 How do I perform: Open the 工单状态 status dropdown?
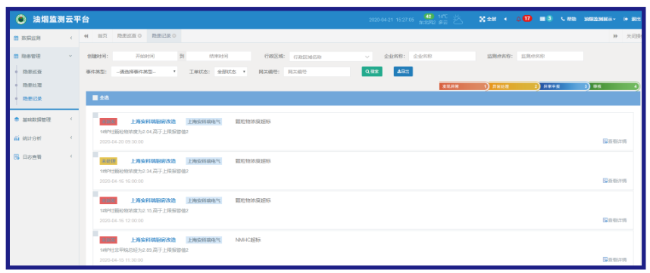[230, 72]
